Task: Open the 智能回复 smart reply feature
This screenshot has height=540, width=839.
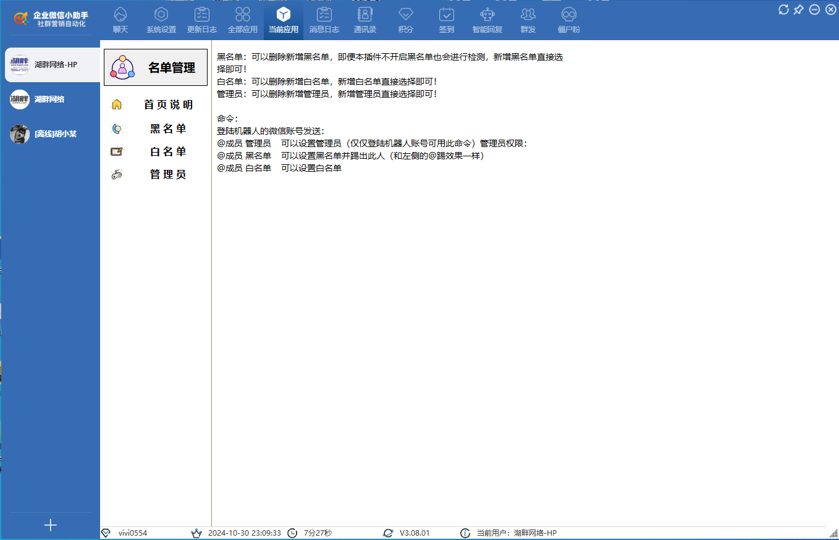Action: coord(487,19)
